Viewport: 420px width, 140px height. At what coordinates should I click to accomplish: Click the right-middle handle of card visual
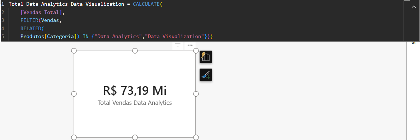point(196,94)
